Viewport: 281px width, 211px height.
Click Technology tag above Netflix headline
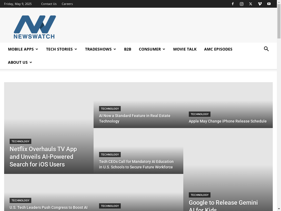tap(20, 141)
